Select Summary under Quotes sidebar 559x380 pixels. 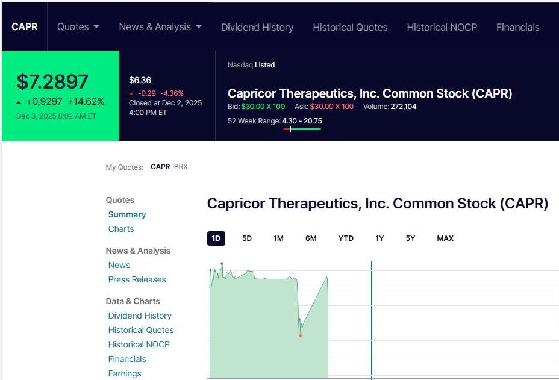click(x=126, y=214)
